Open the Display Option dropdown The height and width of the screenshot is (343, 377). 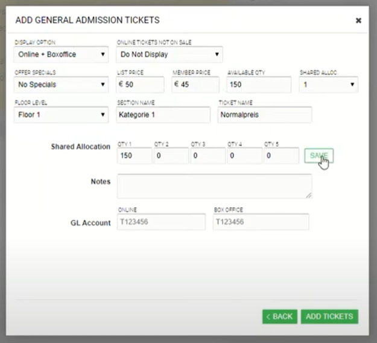click(61, 55)
